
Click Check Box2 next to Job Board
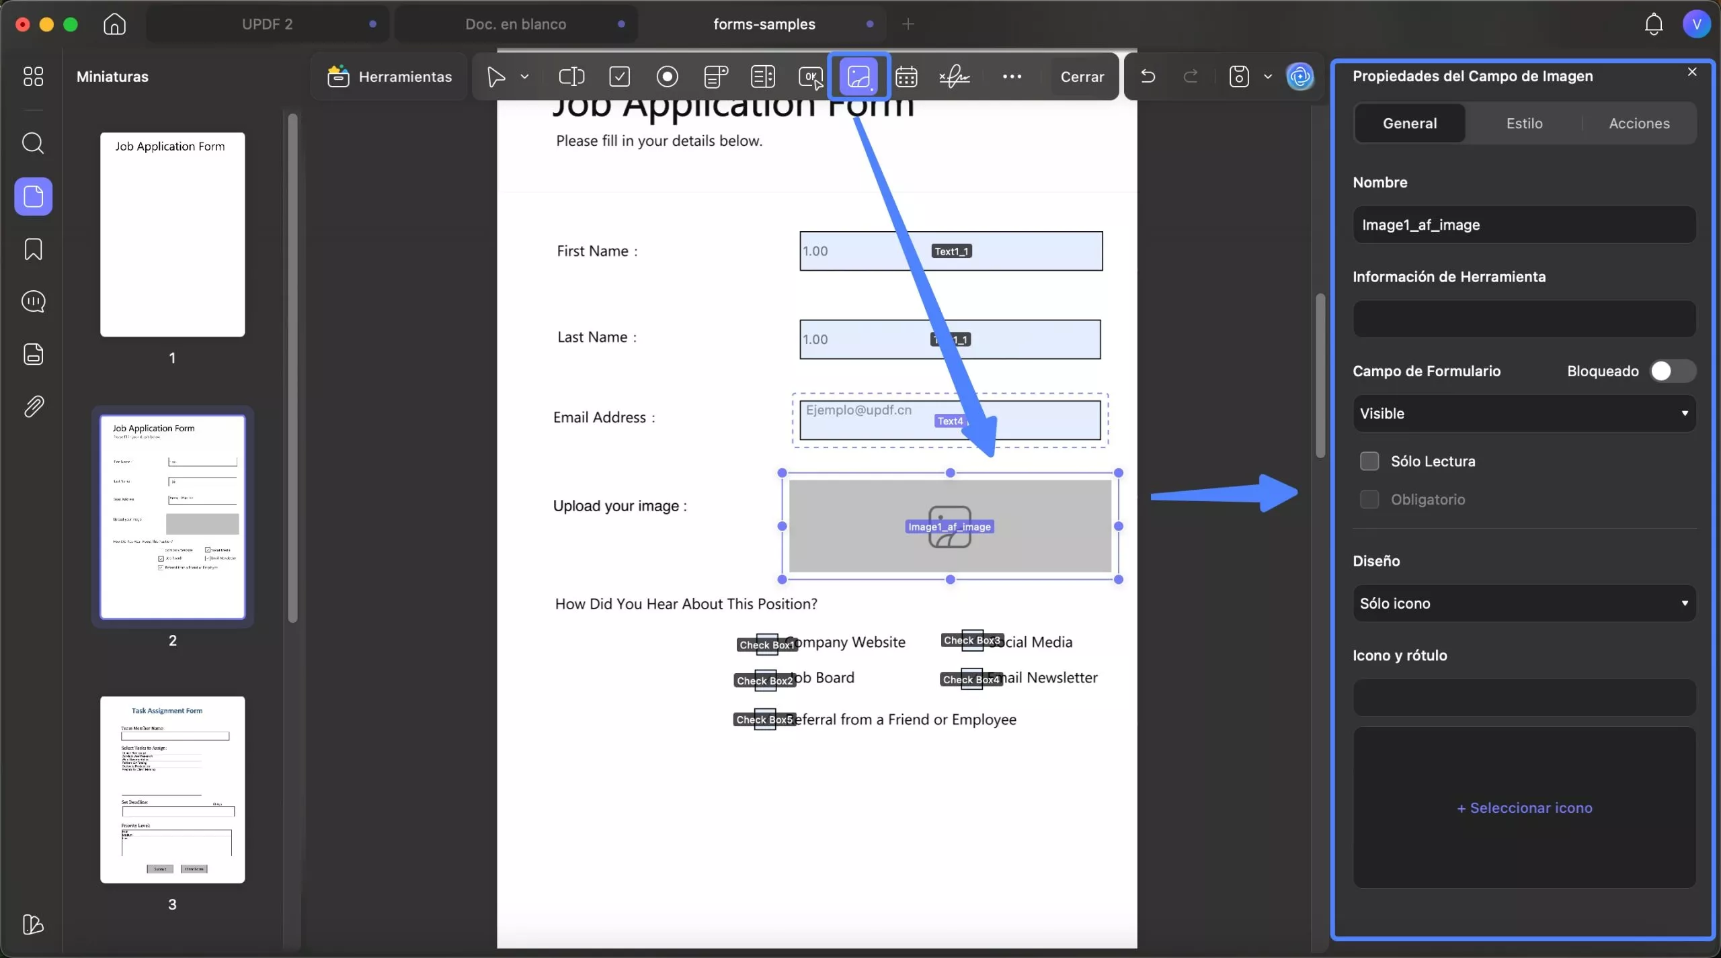765,681
